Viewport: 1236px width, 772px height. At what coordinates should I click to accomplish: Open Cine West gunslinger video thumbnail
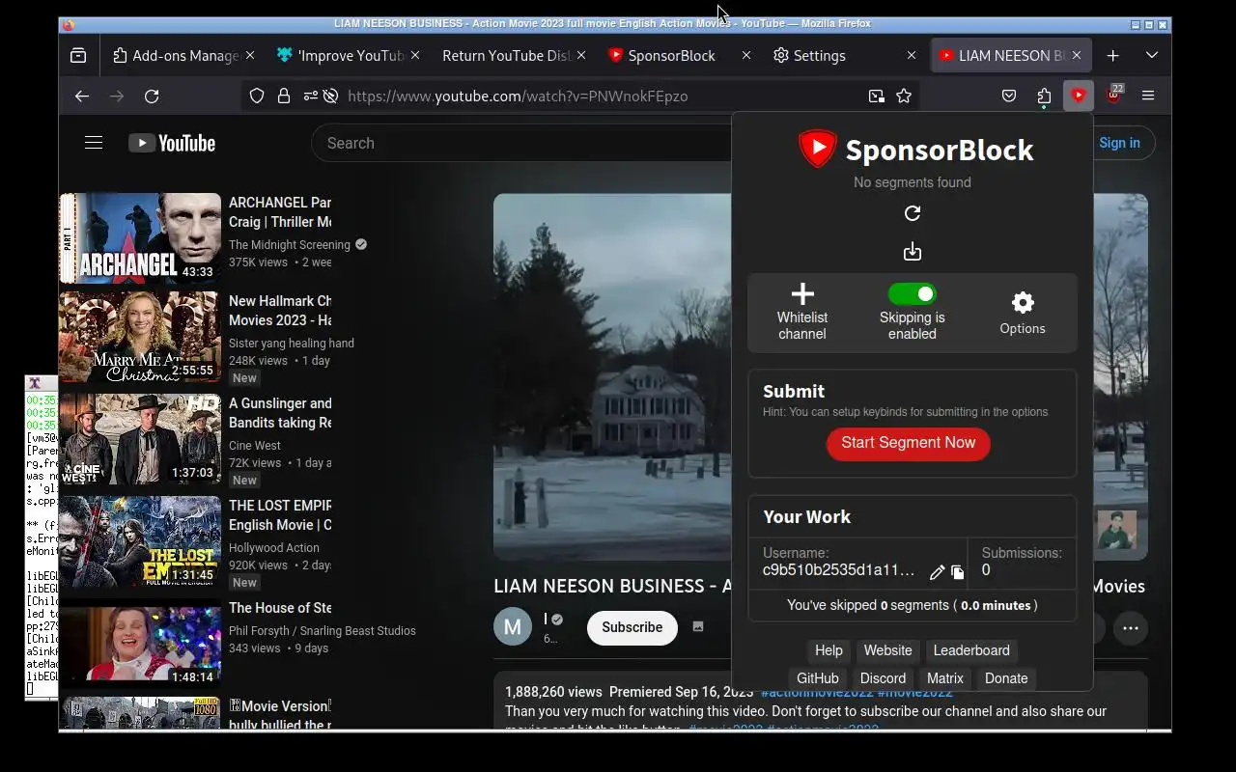[140, 439]
